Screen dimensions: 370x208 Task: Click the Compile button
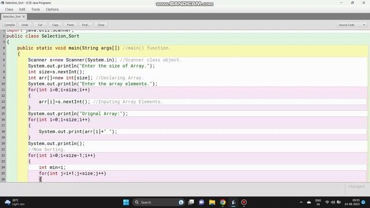[x=10, y=25]
